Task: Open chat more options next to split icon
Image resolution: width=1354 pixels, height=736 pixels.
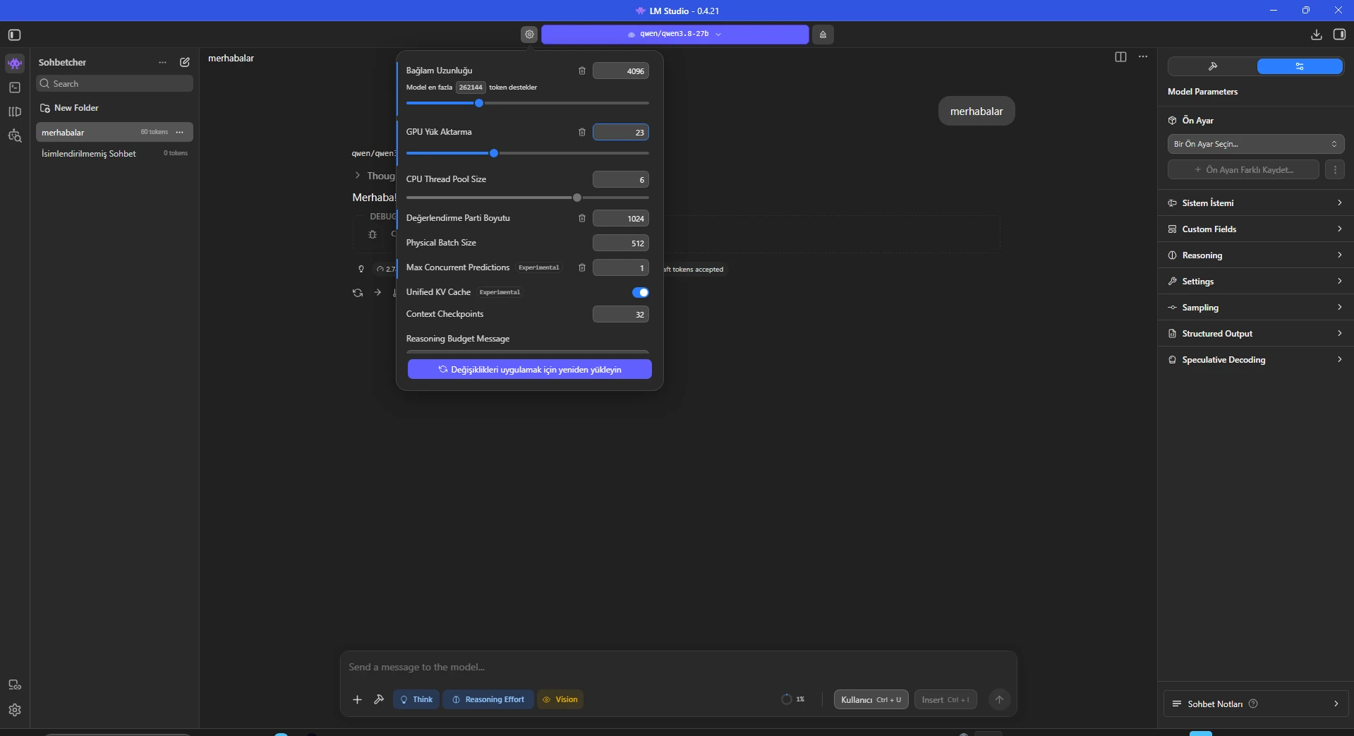Action: tap(1143, 56)
